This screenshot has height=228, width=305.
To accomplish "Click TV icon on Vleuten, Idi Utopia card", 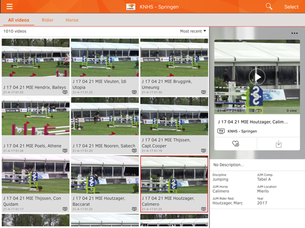I will click(134, 92).
